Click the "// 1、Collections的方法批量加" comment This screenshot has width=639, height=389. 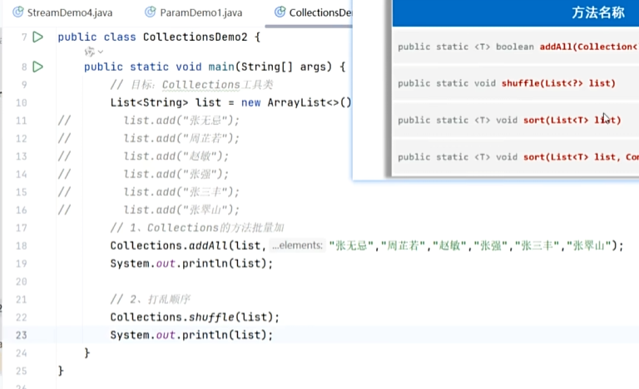point(197,227)
